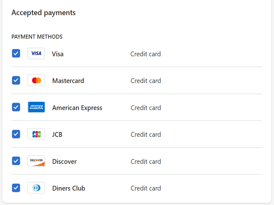The image size is (274, 205).
Task: Uncheck the Visa payment checkbox
Action: click(16, 53)
